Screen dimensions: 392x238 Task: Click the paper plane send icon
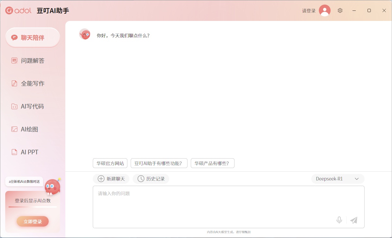pos(354,220)
